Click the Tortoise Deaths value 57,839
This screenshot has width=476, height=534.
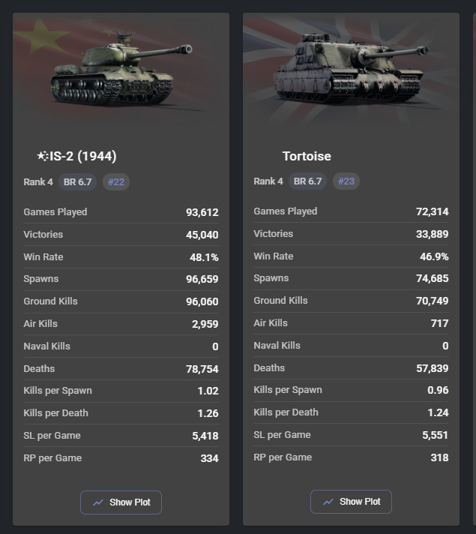point(432,368)
